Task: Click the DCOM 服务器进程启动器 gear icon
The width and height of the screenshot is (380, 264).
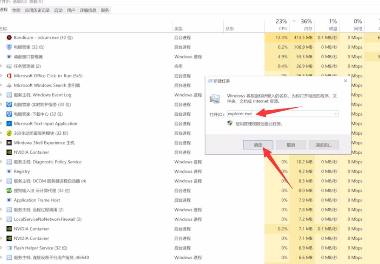Action: (x=9, y=181)
